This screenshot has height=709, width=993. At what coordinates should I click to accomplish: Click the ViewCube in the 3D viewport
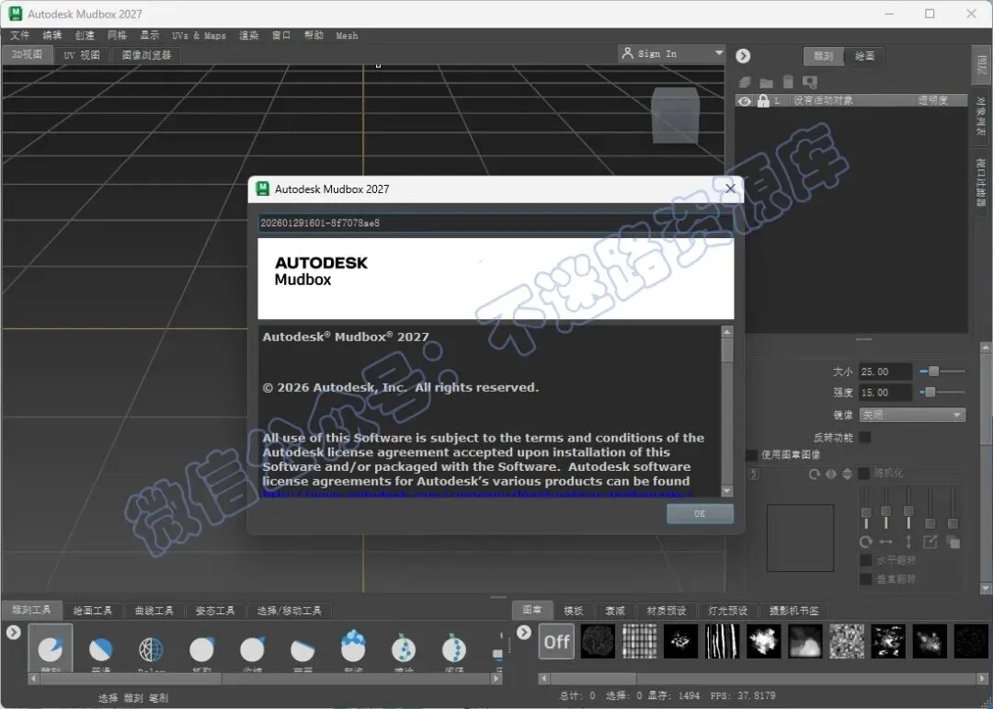point(676,115)
